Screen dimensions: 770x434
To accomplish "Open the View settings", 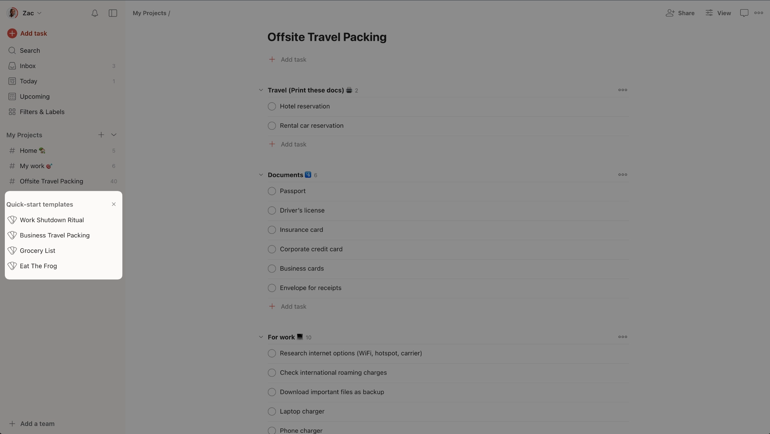I will [718, 13].
